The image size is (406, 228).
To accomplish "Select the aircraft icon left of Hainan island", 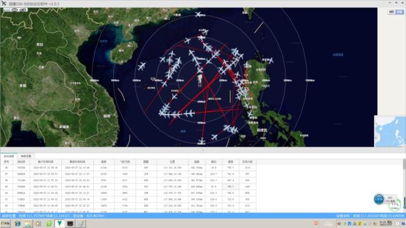I will click(x=142, y=66).
